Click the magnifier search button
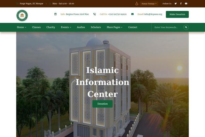The width and height of the screenshot is (205, 137). pyautogui.click(x=186, y=27)
